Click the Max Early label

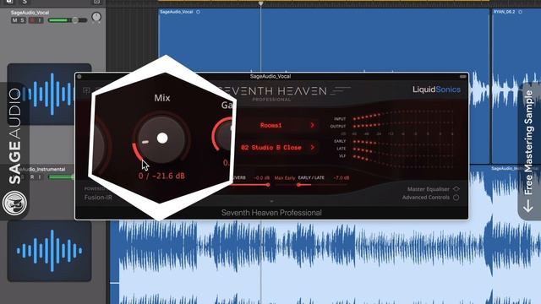tap(285, 178)
